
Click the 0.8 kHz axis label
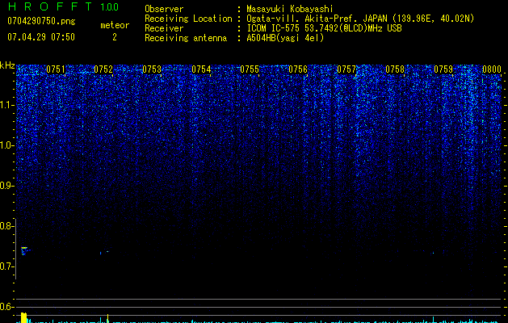coord(6,226)
